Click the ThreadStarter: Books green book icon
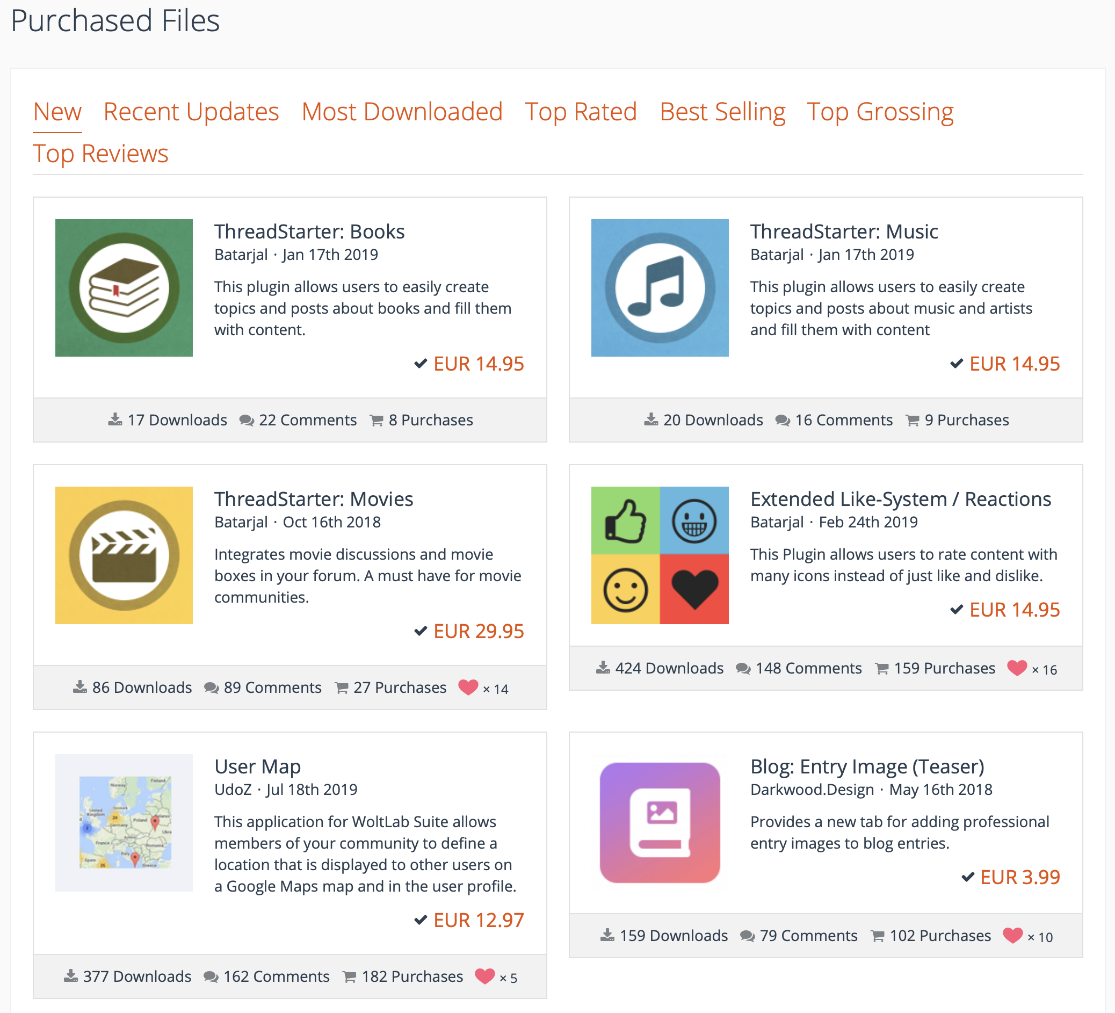This screenshot has width=1115, height=1013. pos(124,288)
